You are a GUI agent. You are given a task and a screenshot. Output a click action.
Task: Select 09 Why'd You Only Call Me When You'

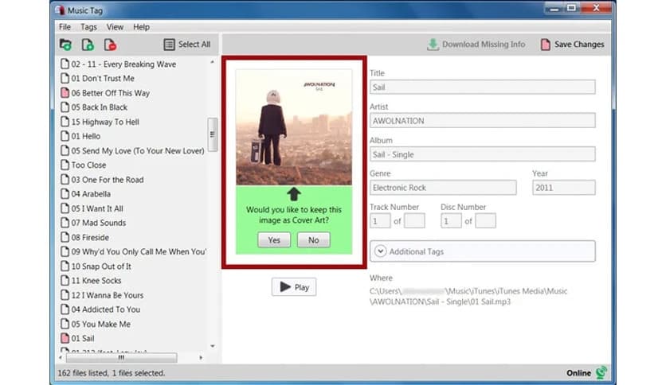click(x=139, y=251)
